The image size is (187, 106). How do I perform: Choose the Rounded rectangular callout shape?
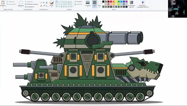pyautogui.click(x=66, y=6)
